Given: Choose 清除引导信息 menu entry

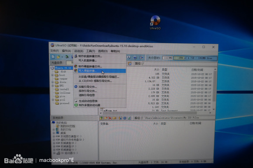Looking at the screenshot, I should point(87,95).
